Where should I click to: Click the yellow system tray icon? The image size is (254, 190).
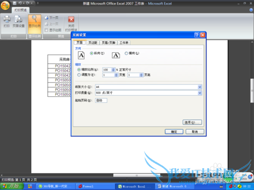pos(239,186)
